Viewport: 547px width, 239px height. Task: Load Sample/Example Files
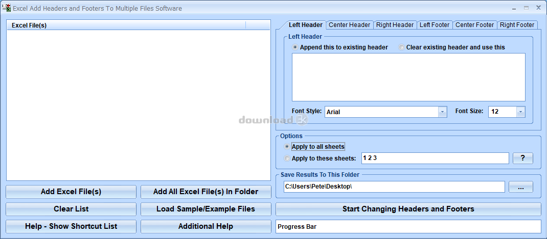coord(206,209)
